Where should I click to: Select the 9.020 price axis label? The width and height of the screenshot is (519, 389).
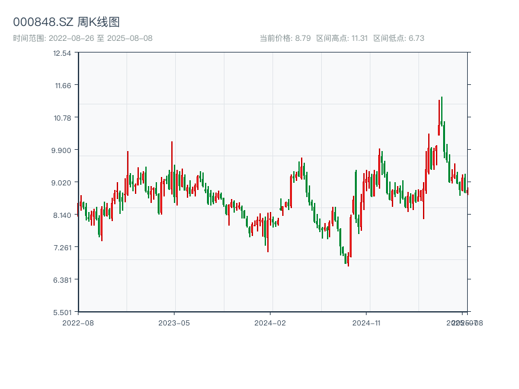coord(63,183)
